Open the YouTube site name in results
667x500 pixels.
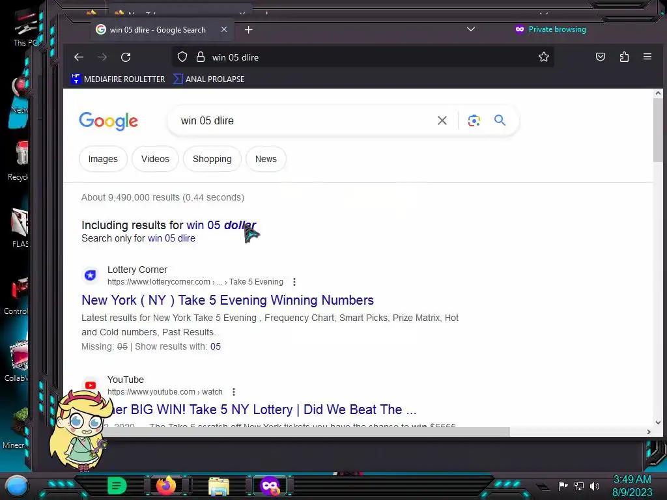tap(126, 380)
